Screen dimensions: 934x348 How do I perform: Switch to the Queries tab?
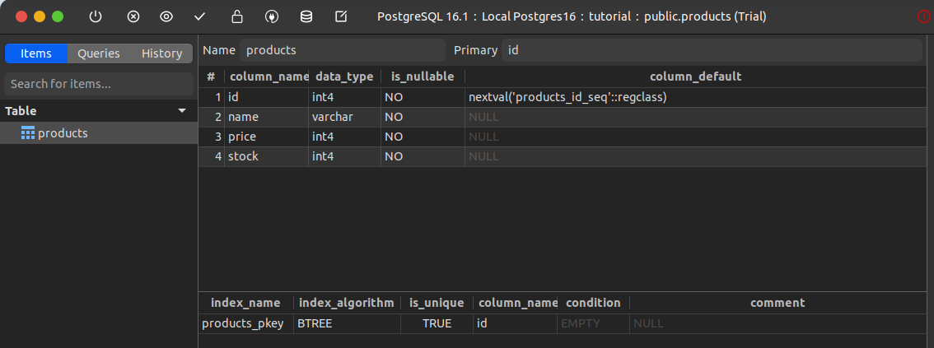tap(99, 53)
